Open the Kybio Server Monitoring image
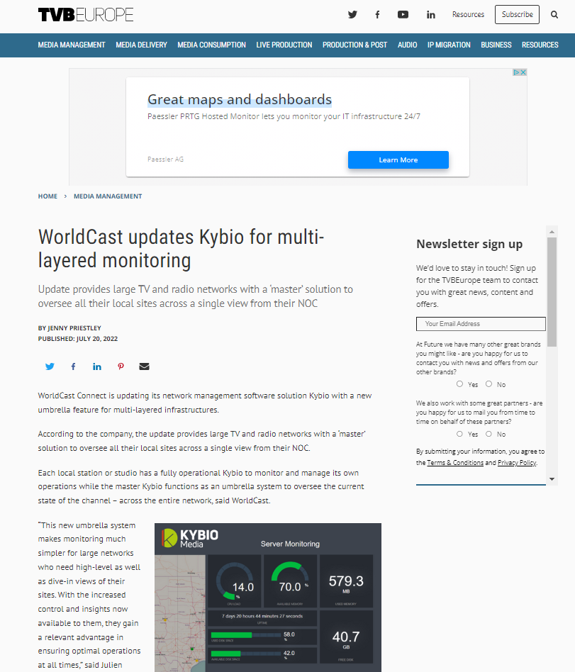Viewport: 575px width, 672px height. [x=268, y=598]
